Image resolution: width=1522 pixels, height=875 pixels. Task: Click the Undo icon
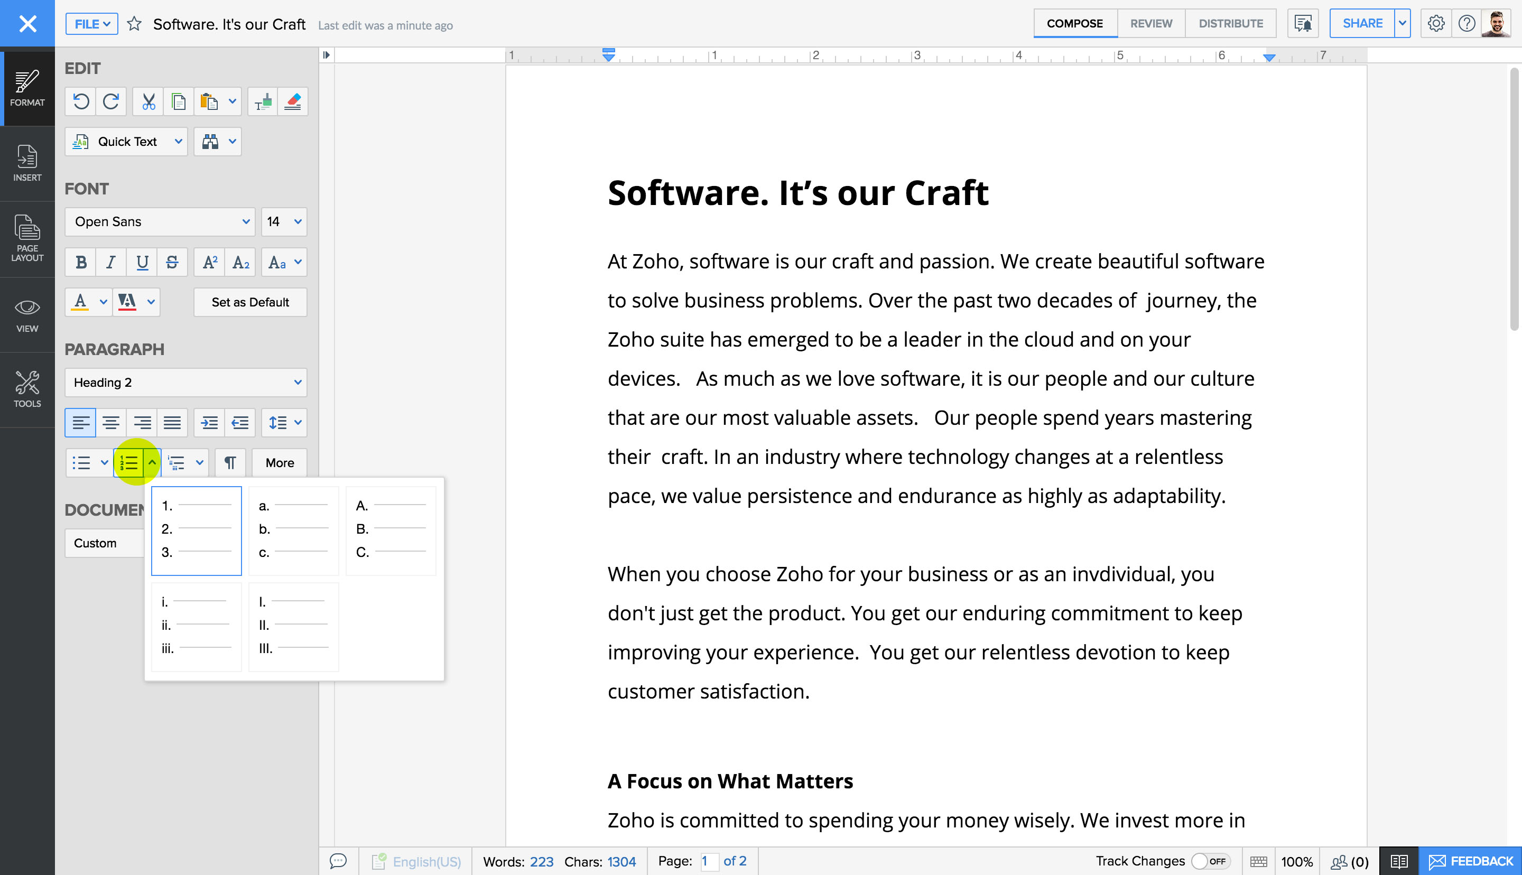[81, 101]
